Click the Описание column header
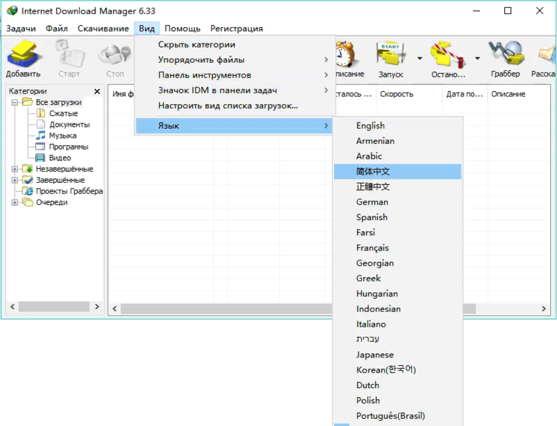Viewport: 557px width, 426px height. (x=519, y=94)
